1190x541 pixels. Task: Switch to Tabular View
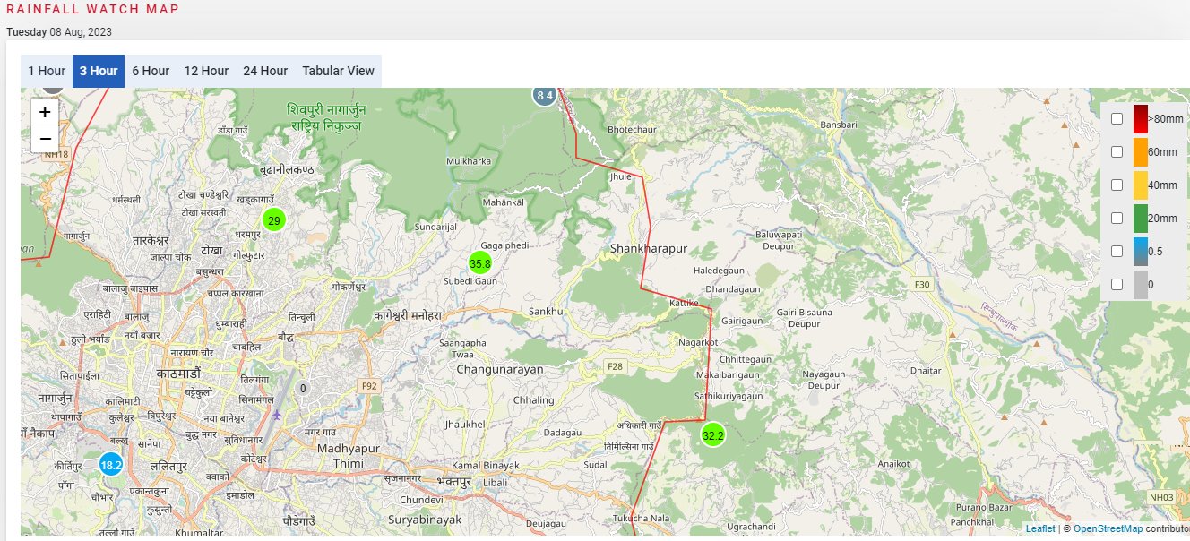(339, 71)
